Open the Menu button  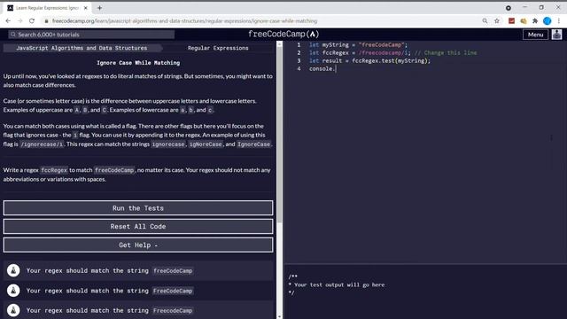pyautogui.click(x=535, y=35)
